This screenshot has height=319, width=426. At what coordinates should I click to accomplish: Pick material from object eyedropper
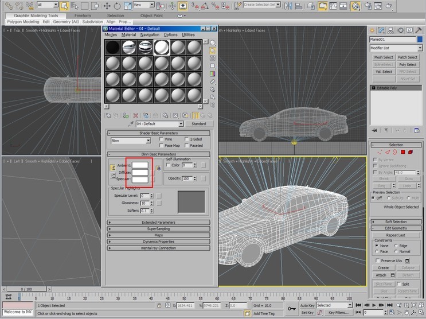click(x=131, y=124)
